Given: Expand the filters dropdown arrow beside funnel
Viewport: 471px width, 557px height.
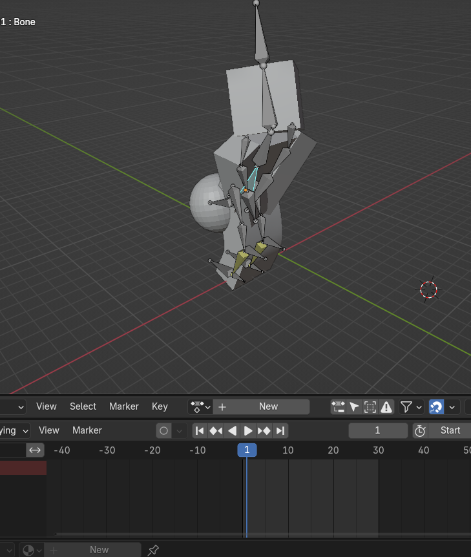Looking at the screenshot, I should 419,407.
